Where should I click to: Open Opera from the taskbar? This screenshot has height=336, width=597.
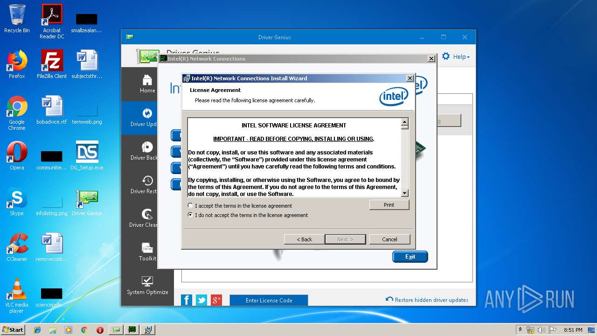coord(100,330)
